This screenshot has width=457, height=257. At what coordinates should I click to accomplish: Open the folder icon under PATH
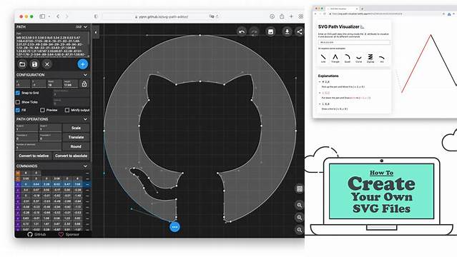click(x=22, y=64)
